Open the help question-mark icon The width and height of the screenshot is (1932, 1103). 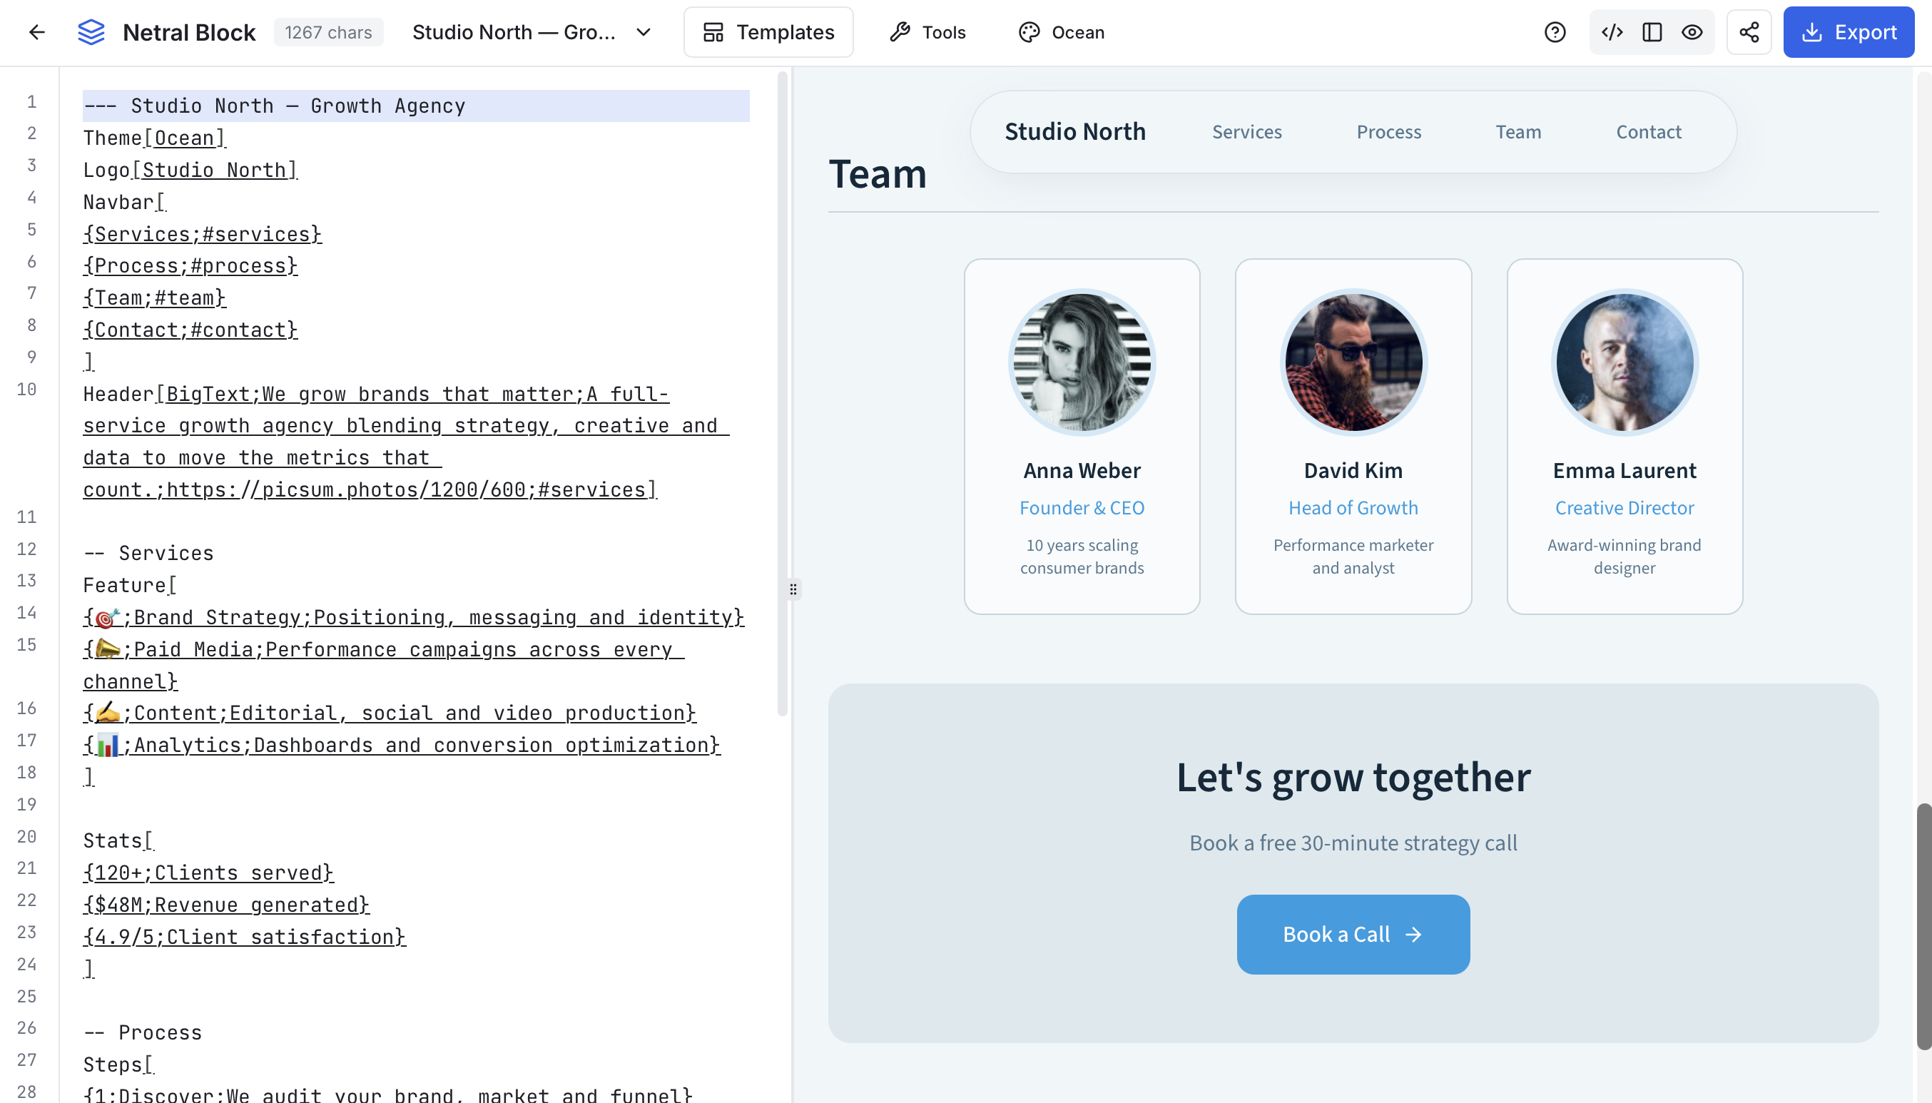(1555, 32)
